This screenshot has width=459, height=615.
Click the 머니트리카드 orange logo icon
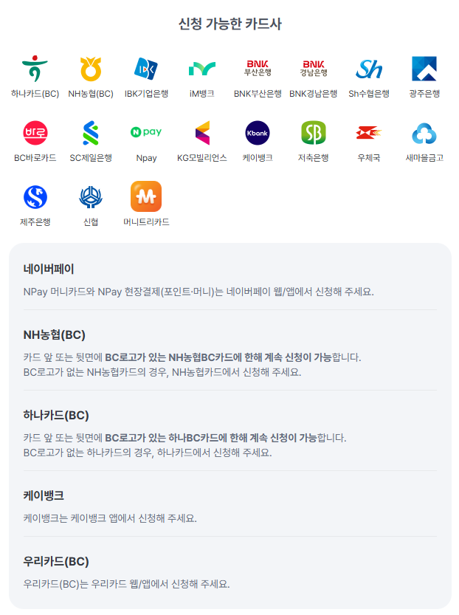tap(146, 196)
